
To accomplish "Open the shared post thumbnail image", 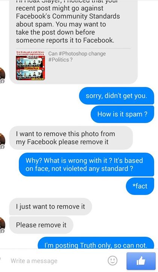I will pyautogui.click(x=30, y=66).
